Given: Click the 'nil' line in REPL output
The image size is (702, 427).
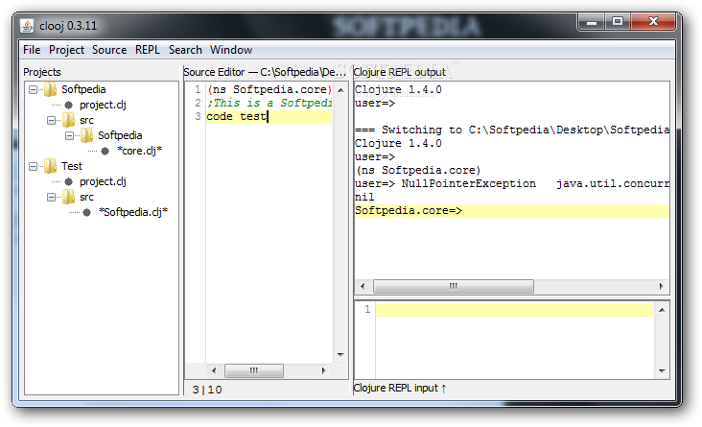Looking at the screenshot, I should [x=364, y=197].
